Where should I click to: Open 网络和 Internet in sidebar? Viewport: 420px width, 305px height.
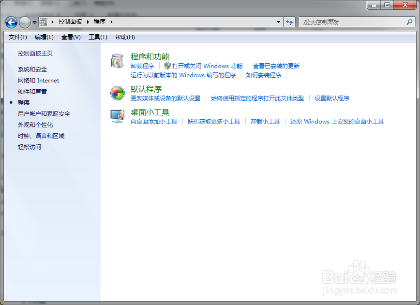[x=39, y=81]
